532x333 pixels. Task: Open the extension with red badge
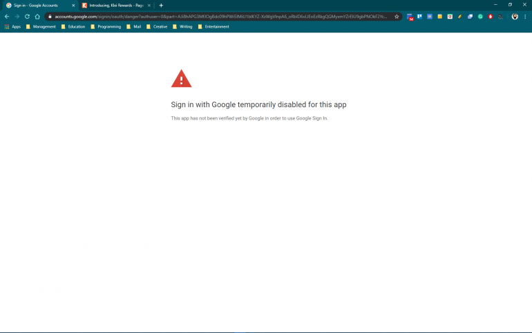point(410,17)
